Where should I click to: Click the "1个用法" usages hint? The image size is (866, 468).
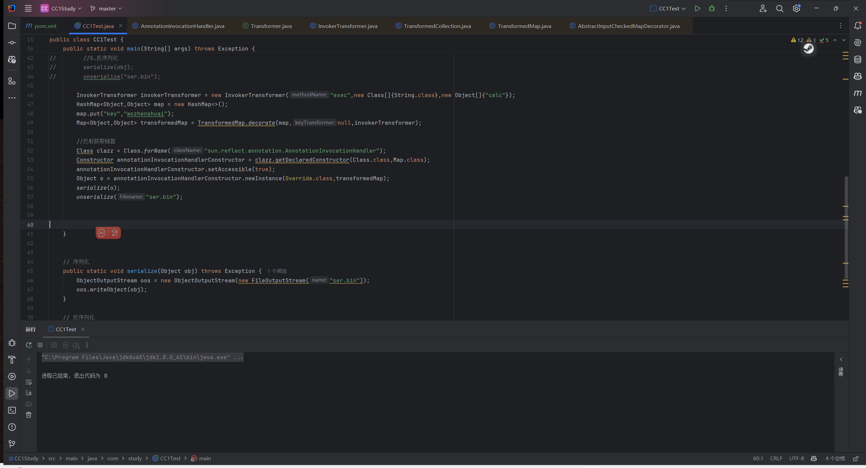(x=277, y=271)
